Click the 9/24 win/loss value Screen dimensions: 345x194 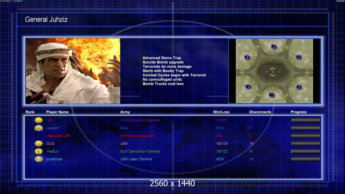point(220,159)
